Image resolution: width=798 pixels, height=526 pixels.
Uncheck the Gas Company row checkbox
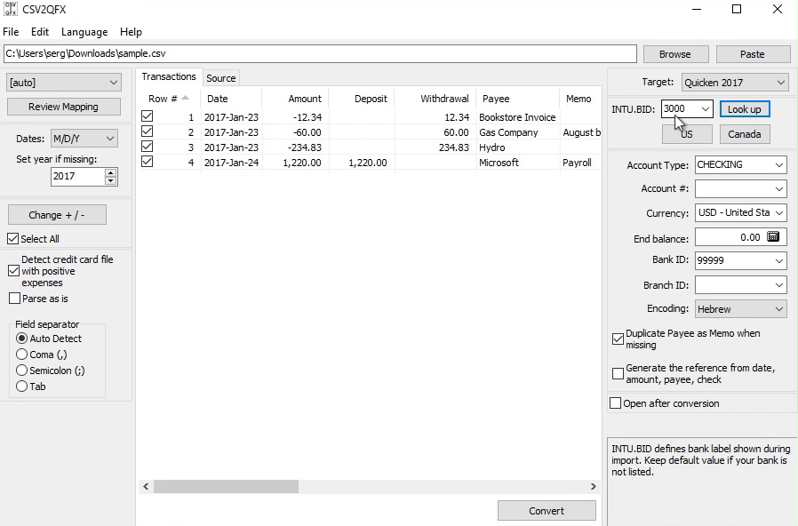pos(148,131)
